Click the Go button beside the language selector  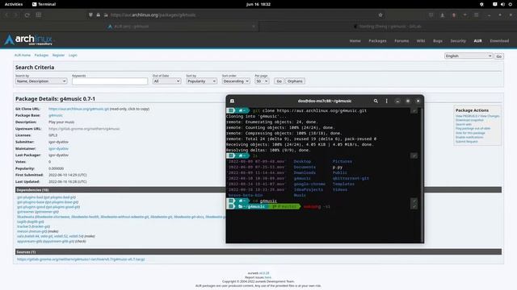pos(499,56)
